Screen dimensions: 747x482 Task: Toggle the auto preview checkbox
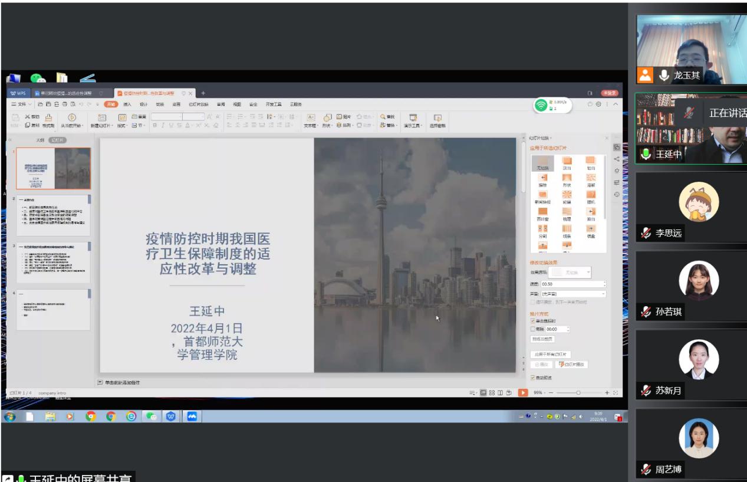pos(533,378)
